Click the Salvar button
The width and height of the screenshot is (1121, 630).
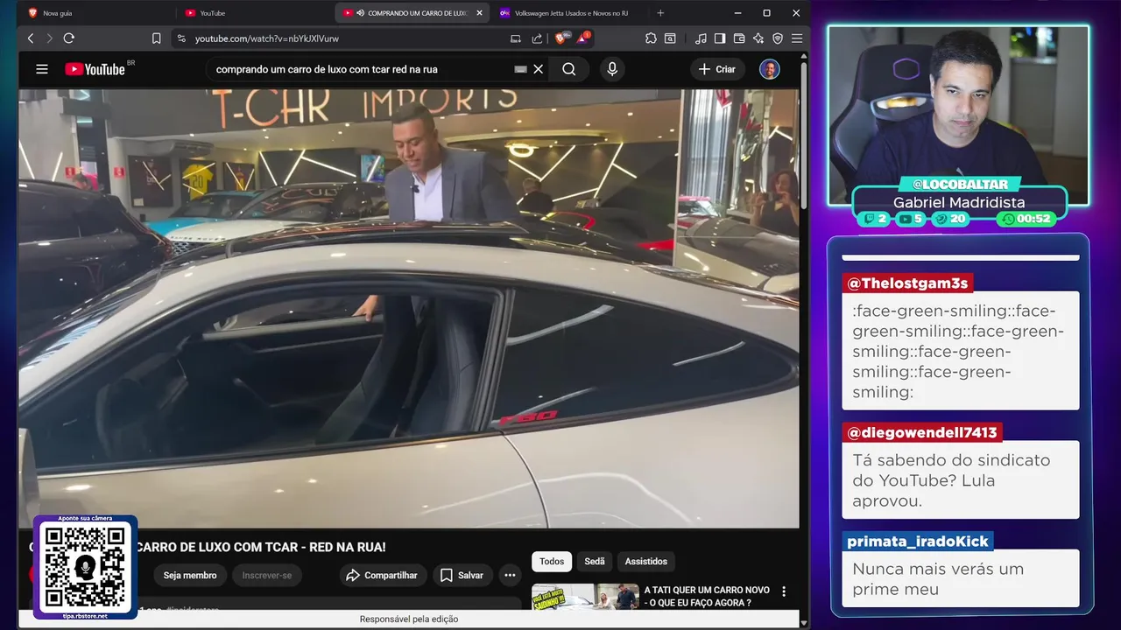tap(462, 575)
